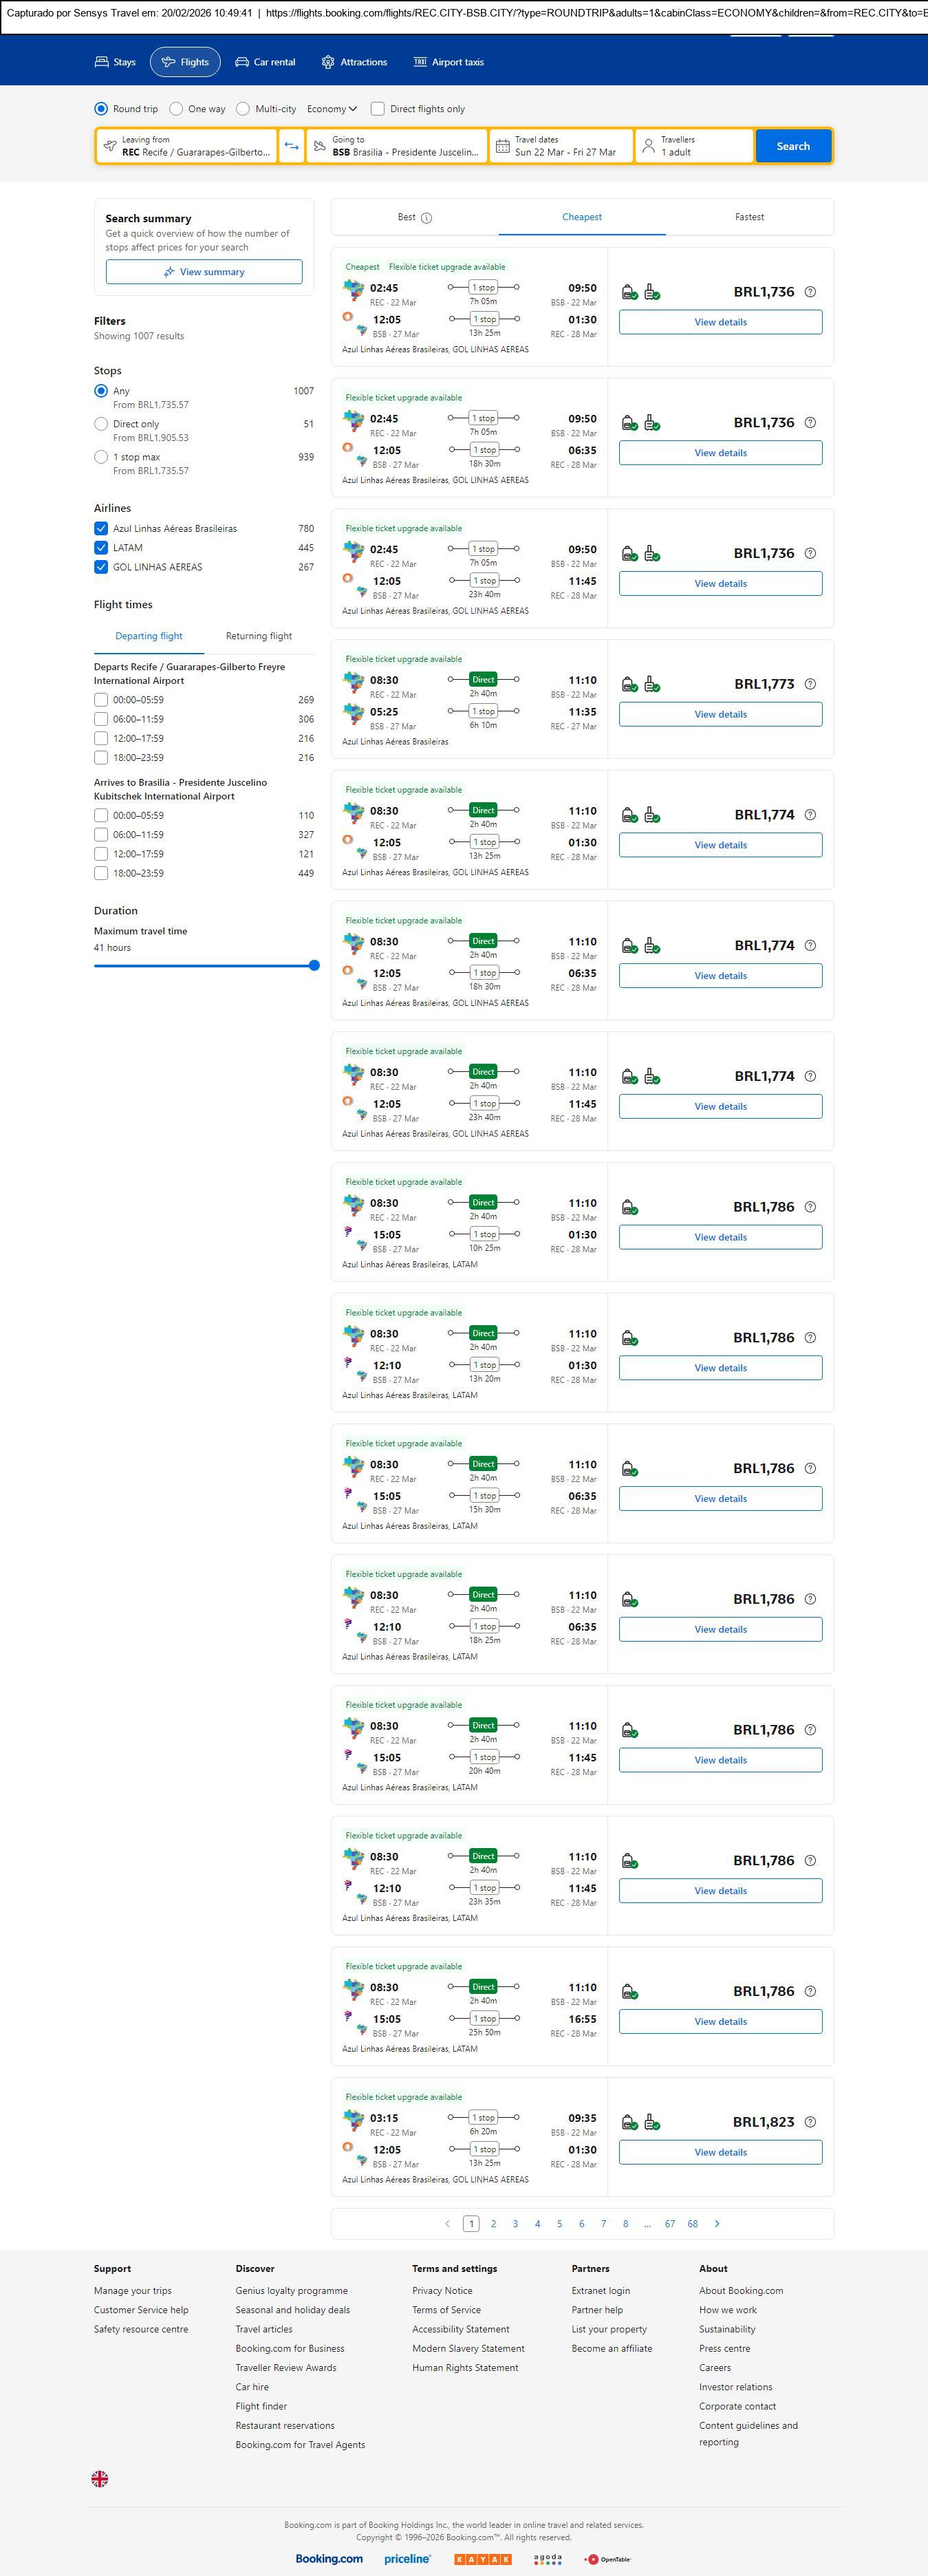Click the Maximum travel time slider handle

point(314,966)
